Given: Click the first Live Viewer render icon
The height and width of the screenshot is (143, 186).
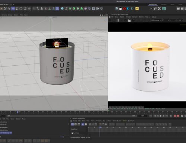Looking at the screenshot, I should coord(110,20).
